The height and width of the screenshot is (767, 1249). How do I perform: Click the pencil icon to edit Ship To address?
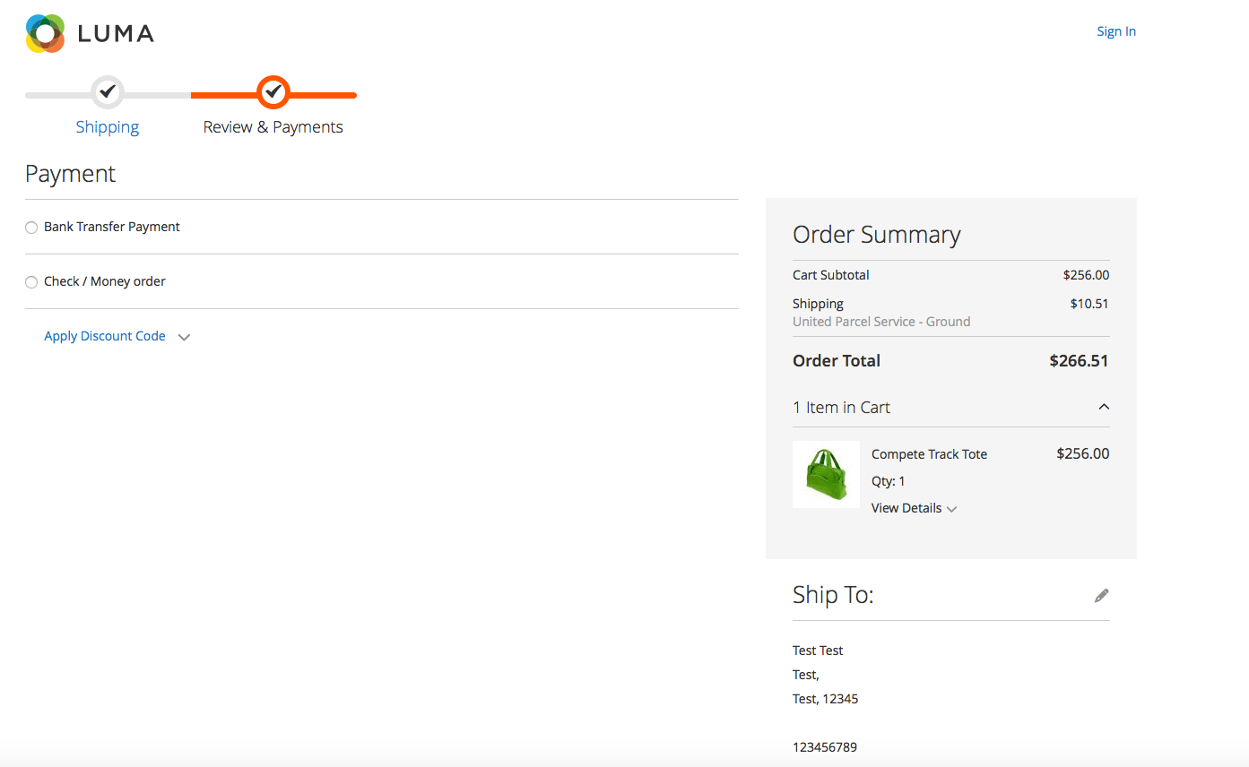click(x=1101, y=595)
